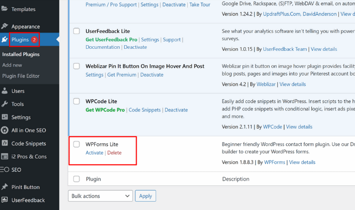This screenshot has height=210, width=355.
Task: Open UserFeedback menu item
Action: 28,200
